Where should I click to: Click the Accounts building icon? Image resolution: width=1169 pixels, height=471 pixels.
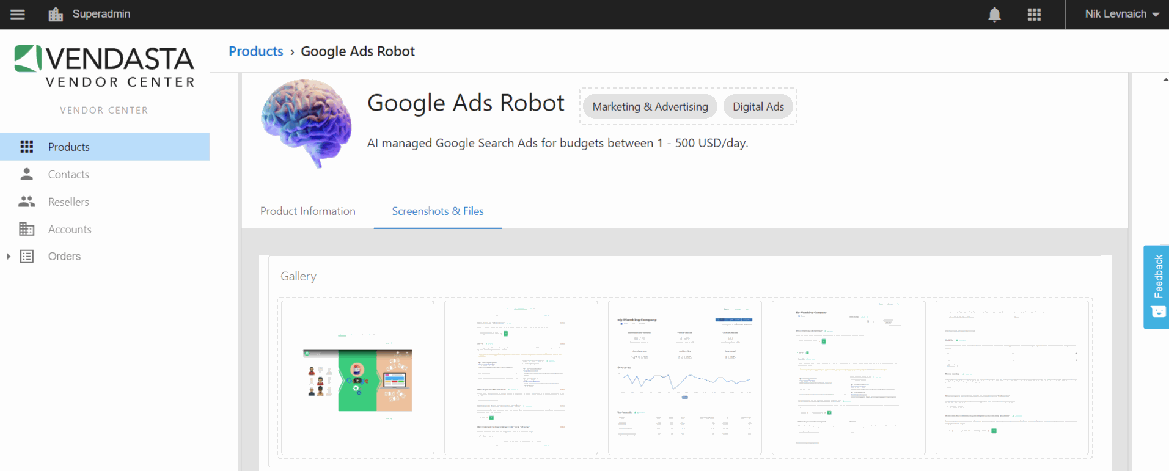[27, 229]
